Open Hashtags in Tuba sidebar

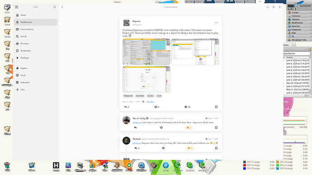36,58
